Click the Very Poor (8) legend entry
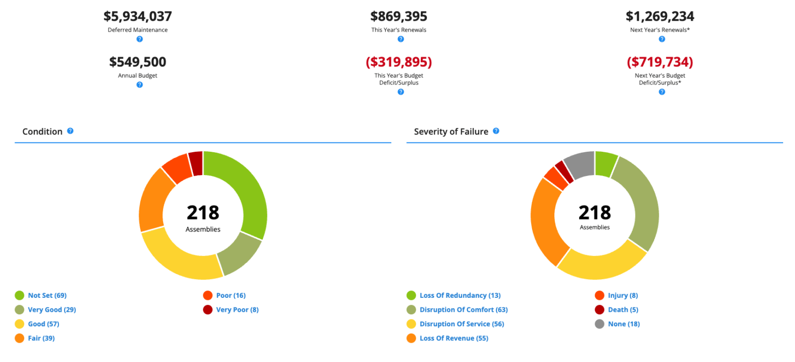 coord(237,310)
